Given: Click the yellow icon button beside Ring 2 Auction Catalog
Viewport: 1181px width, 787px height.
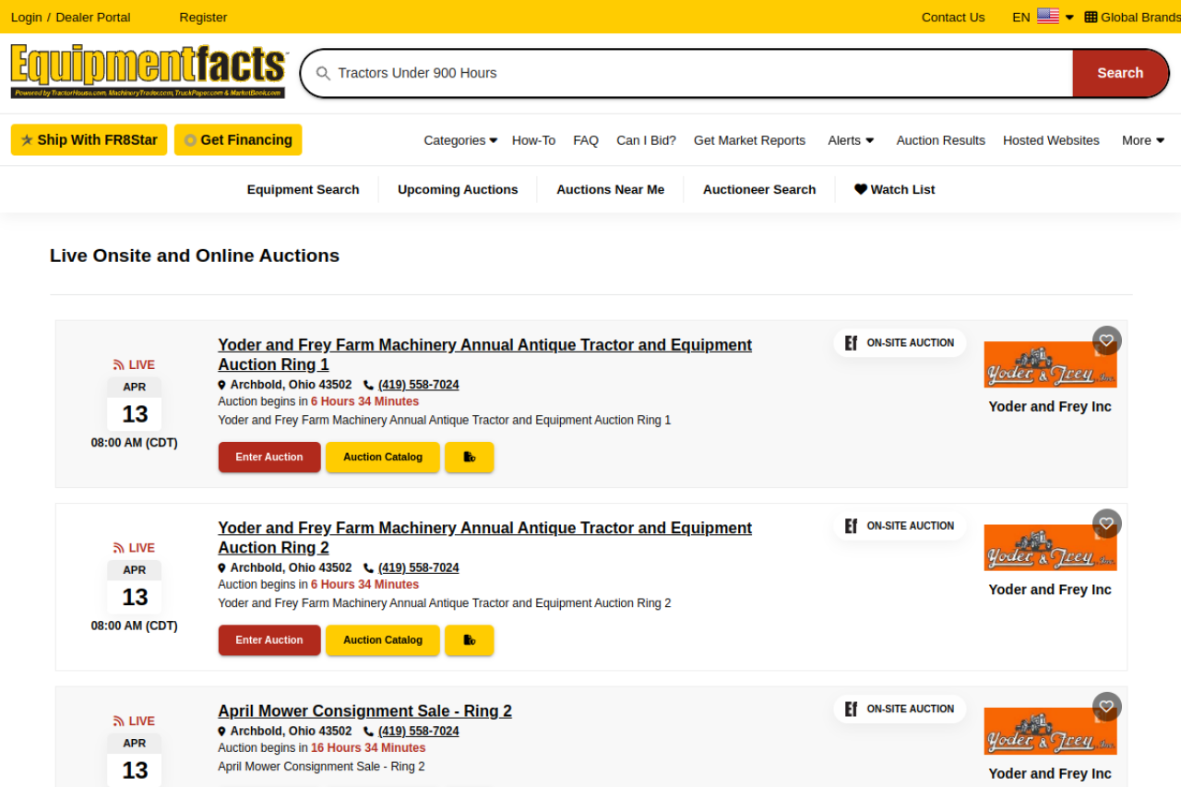Looking at the screenshot, I should click(x=469, y=640).
